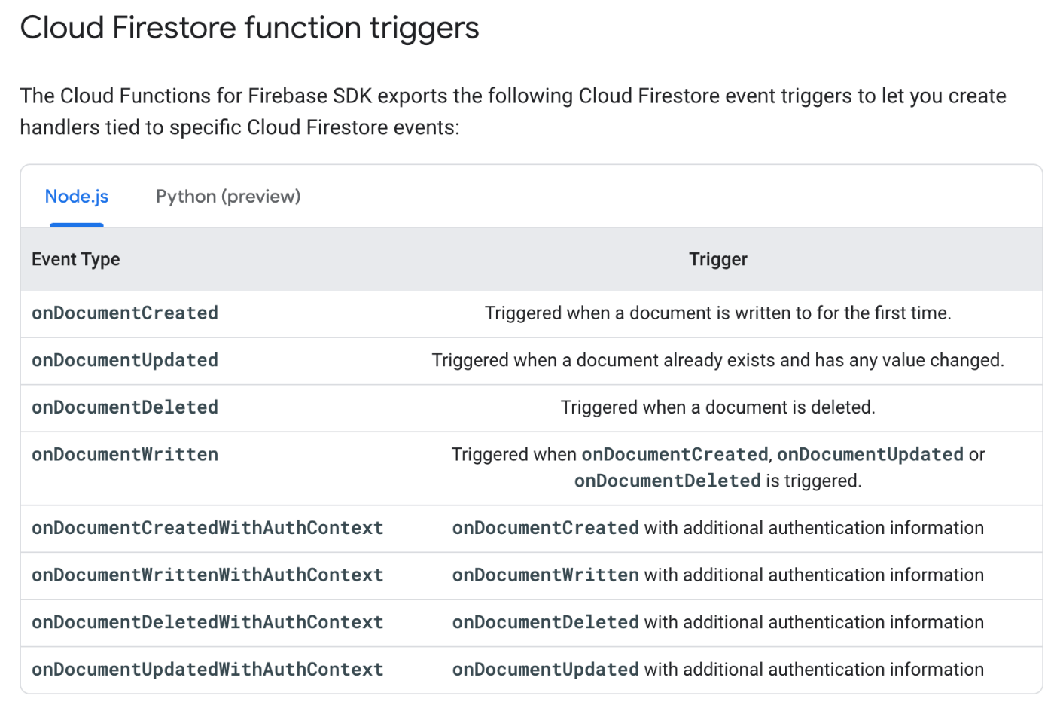This screenshot has width=1054, height=705.
Task: Open the Python (preview) tab
Action: click(228, 197)
